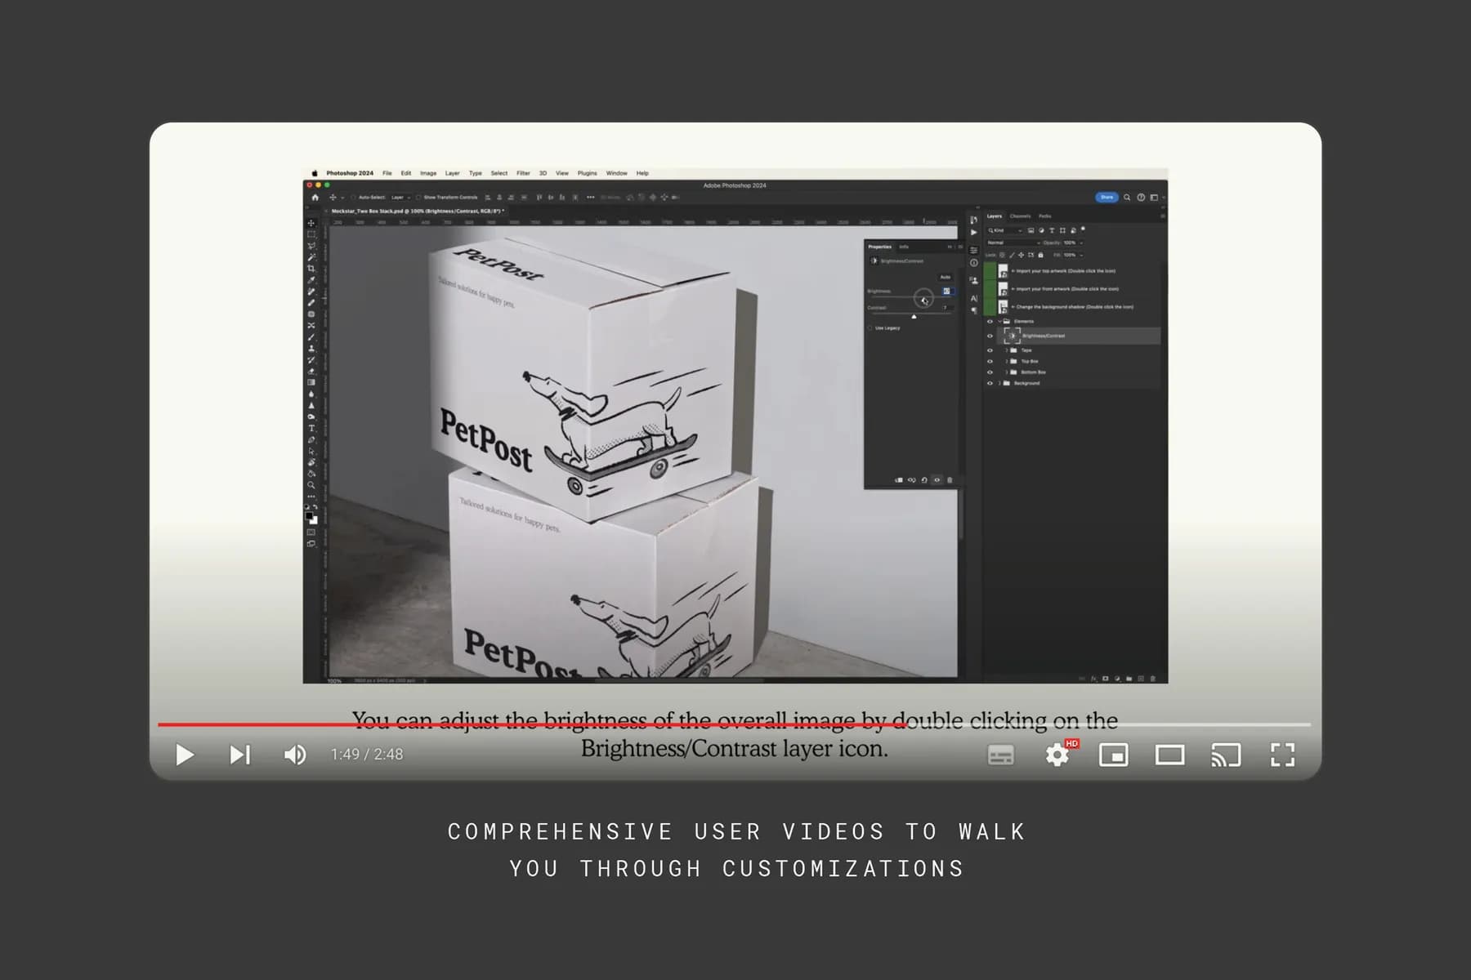Open the Filter menu
This screenshot has height=980, width=1471.
click(523, 173)
